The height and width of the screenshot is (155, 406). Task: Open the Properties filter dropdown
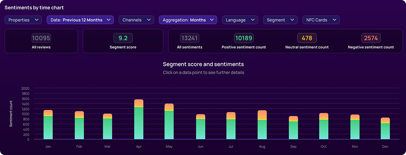point(23,20)
